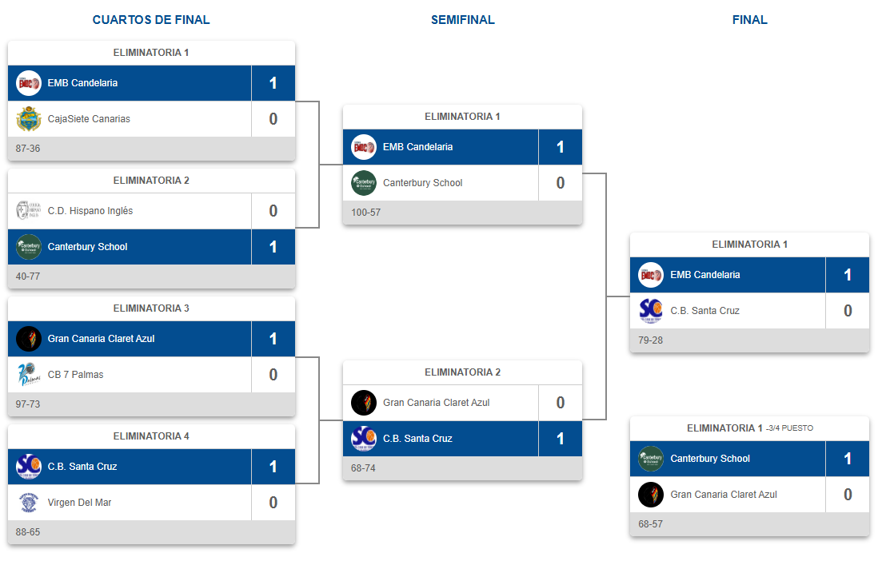This screenshot has width=882, height=561.
Task: Click Virgen Del Mar team logo
Action: (29, 503)
